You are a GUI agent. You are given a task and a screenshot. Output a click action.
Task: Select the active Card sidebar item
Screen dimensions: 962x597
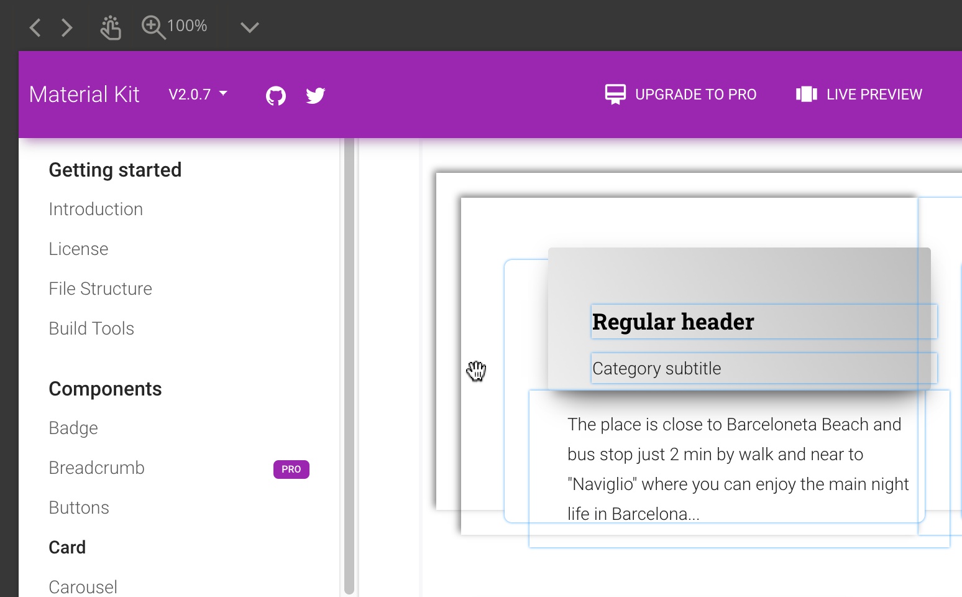(x=67, y=547)
